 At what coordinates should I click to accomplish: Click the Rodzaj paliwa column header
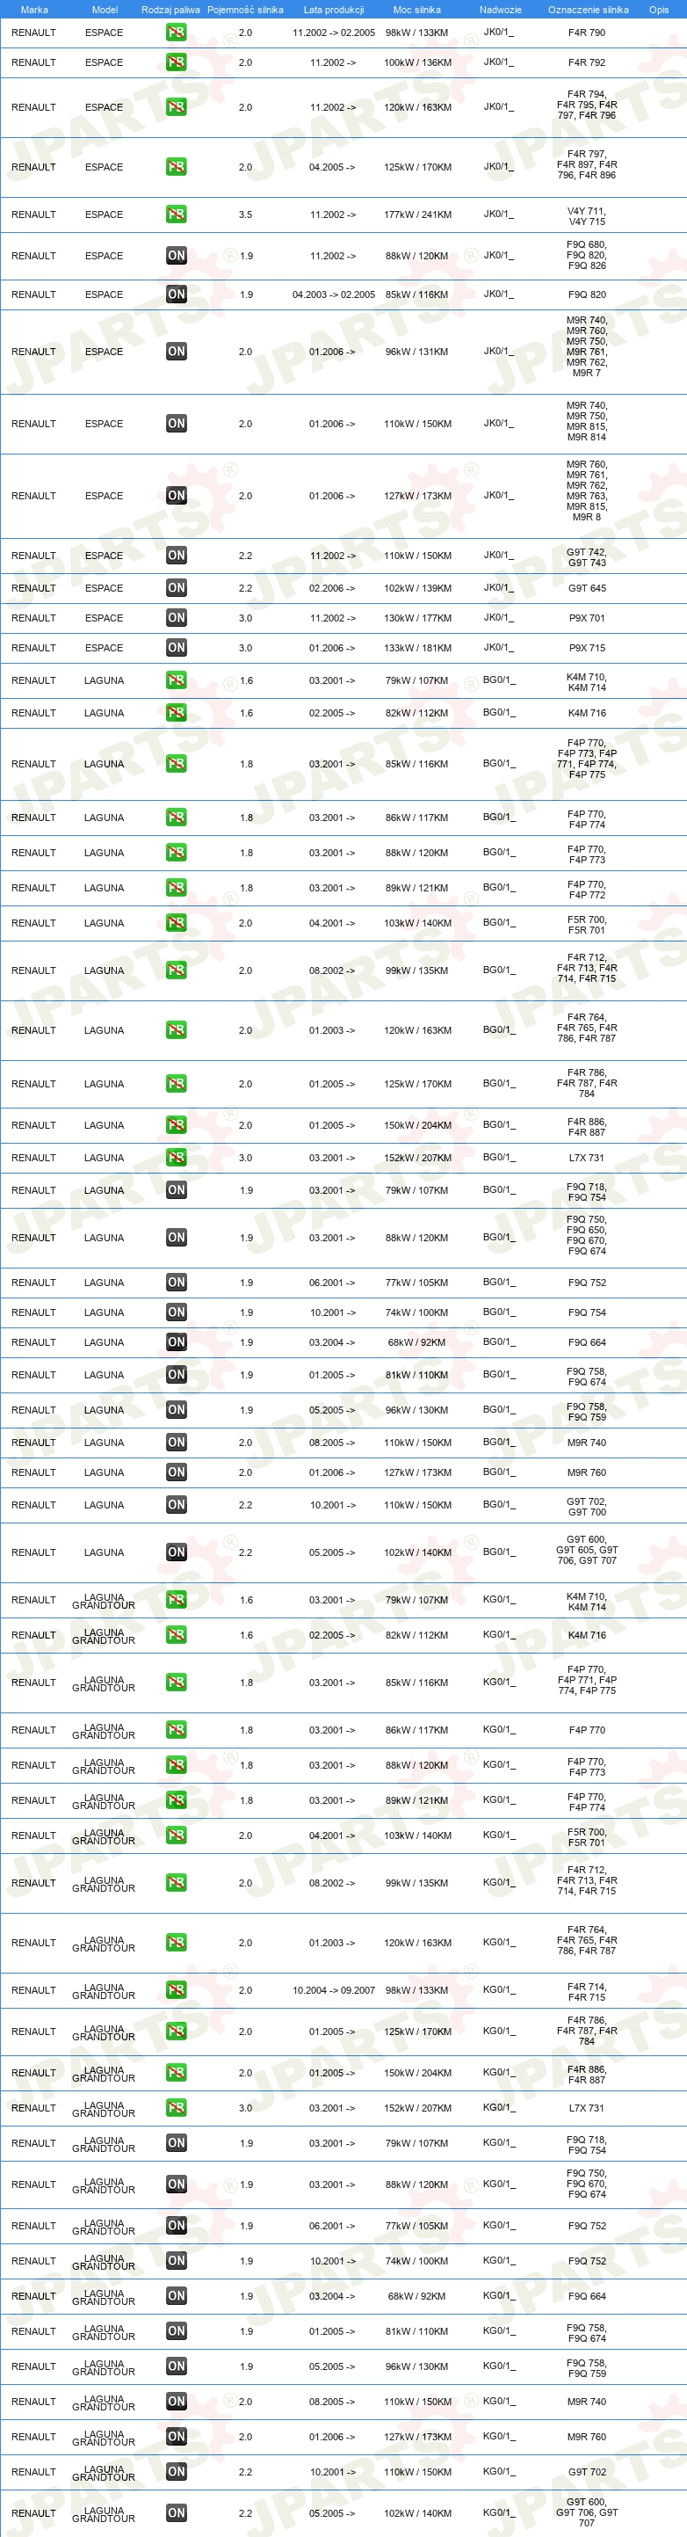[x=170, y=9]
